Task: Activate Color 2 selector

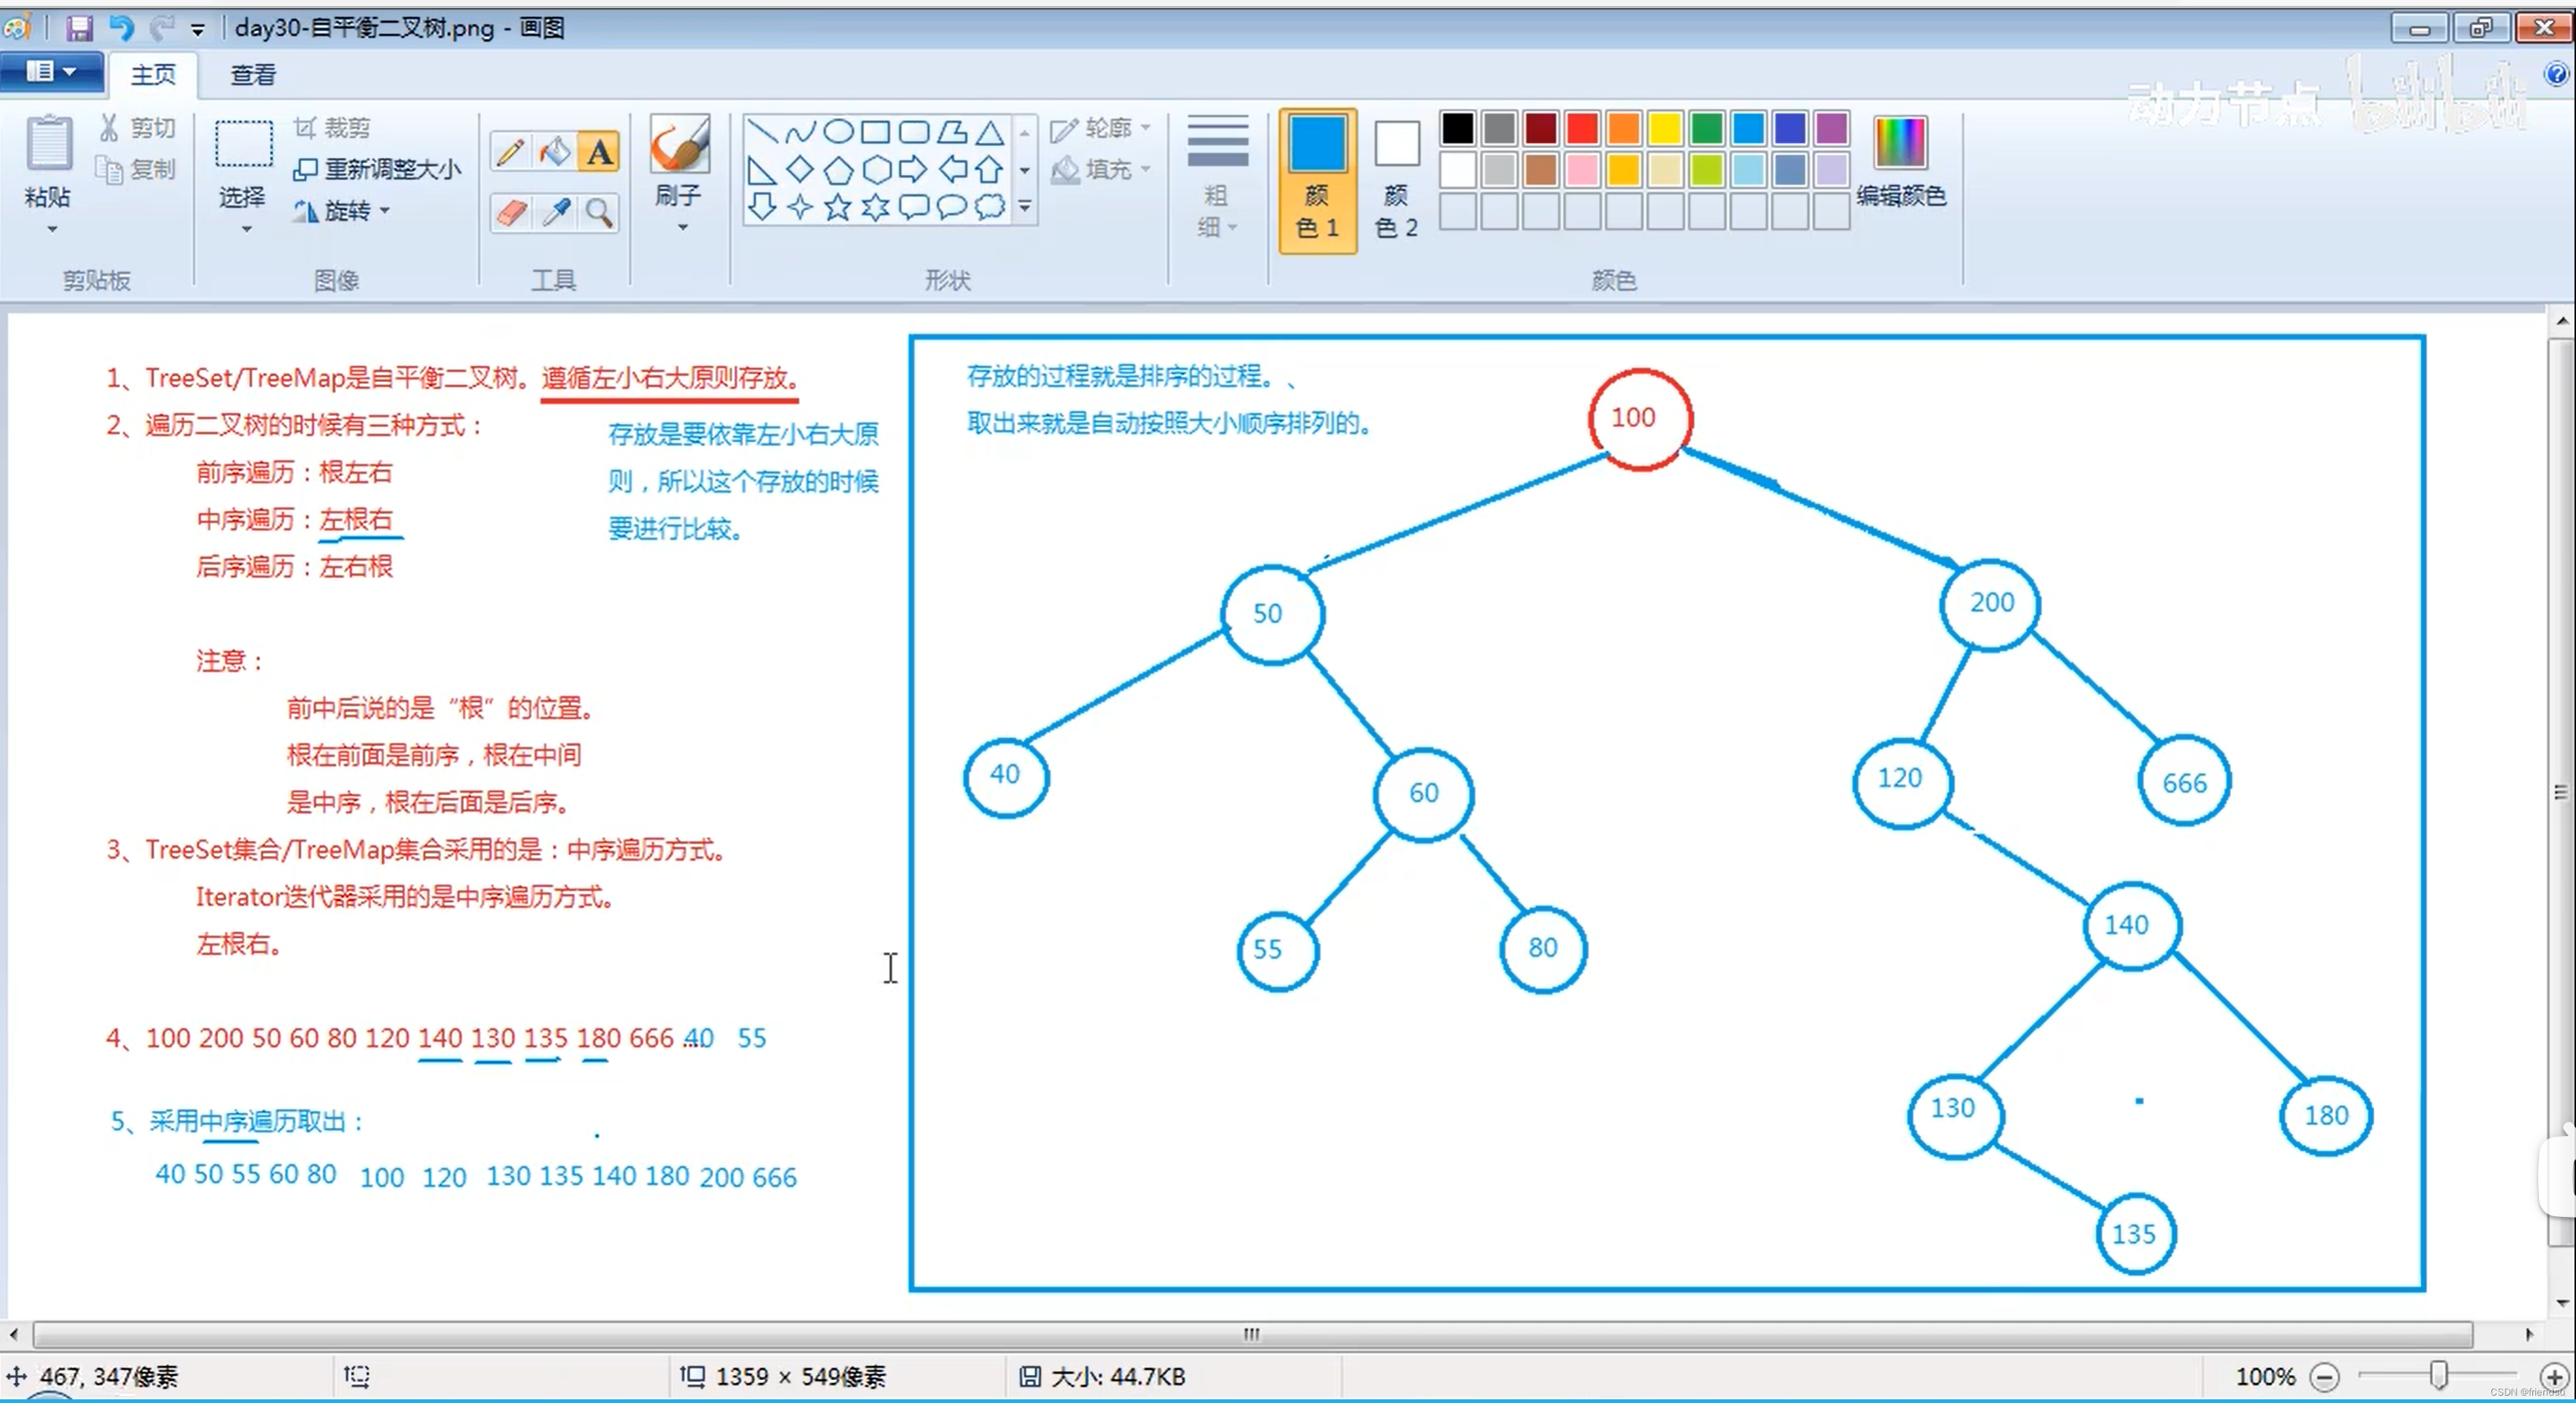Action: (x=1396, y=180)
